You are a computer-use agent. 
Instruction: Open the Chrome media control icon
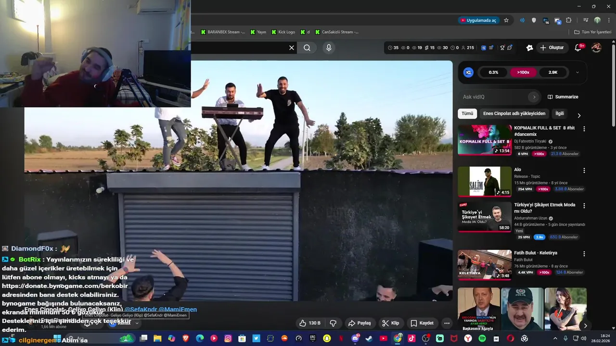586,20
